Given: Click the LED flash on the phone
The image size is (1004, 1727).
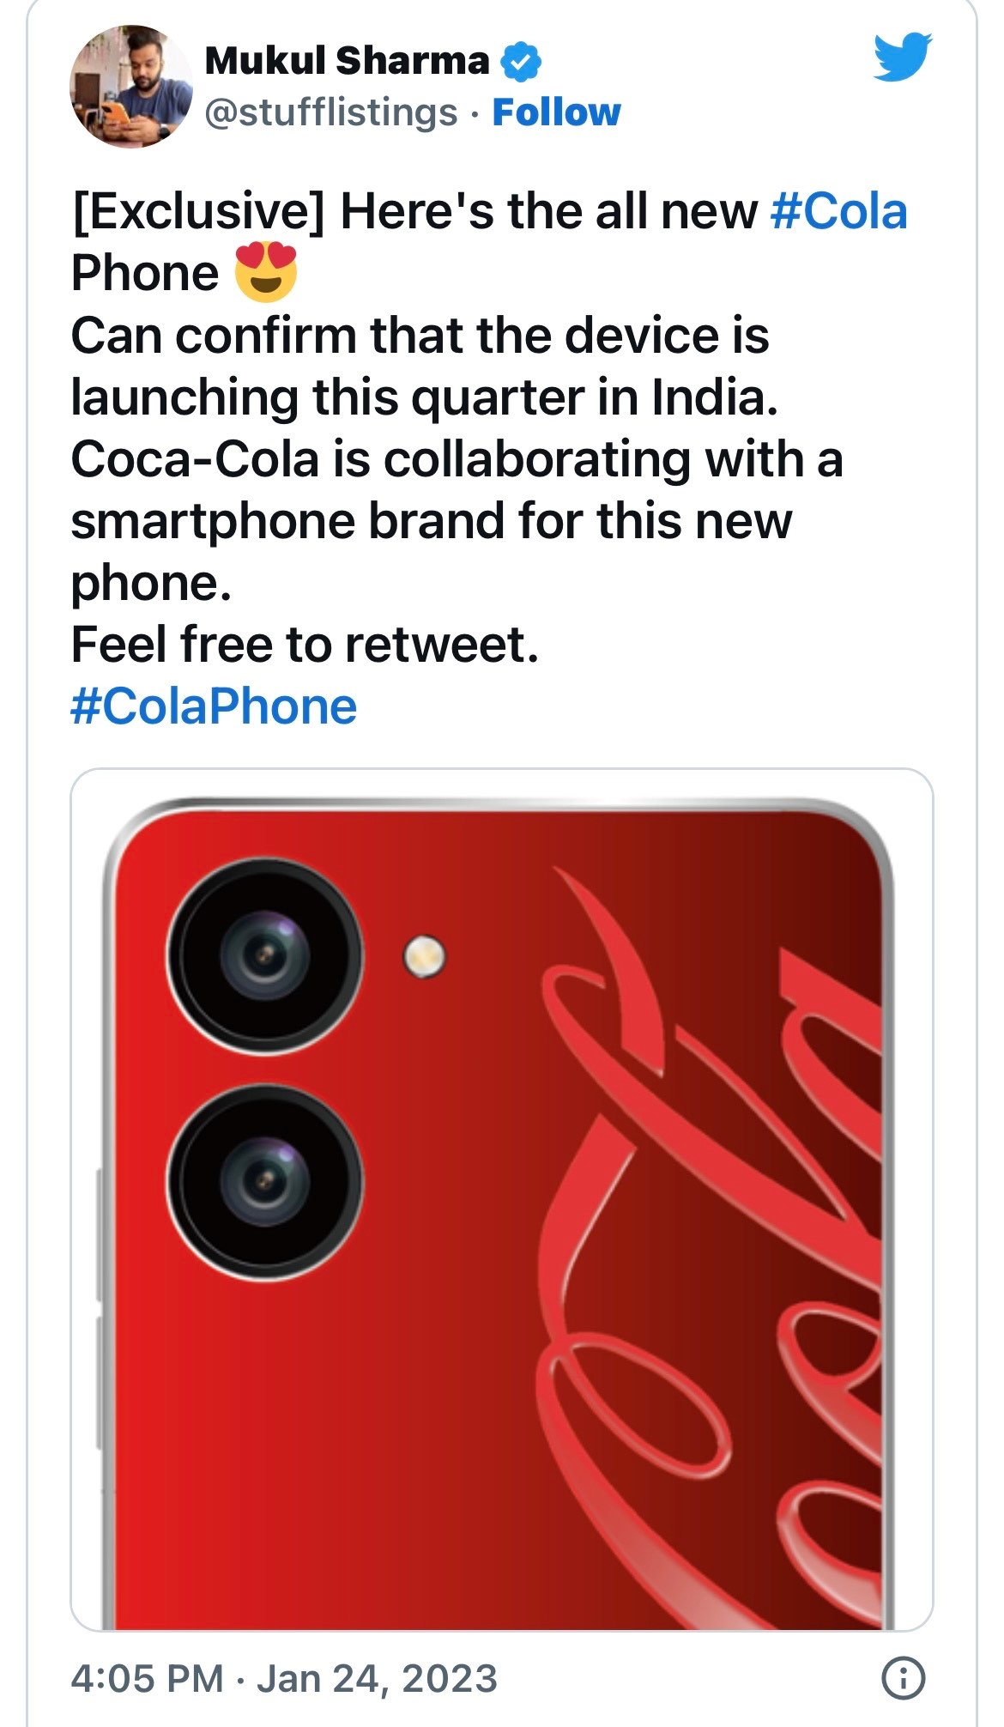Looking at the screenshot, I should point(424,955).
